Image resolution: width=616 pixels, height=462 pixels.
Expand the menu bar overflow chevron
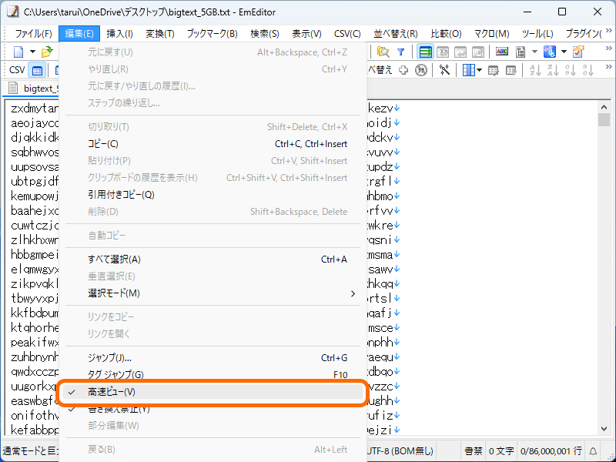coord(609,30)
